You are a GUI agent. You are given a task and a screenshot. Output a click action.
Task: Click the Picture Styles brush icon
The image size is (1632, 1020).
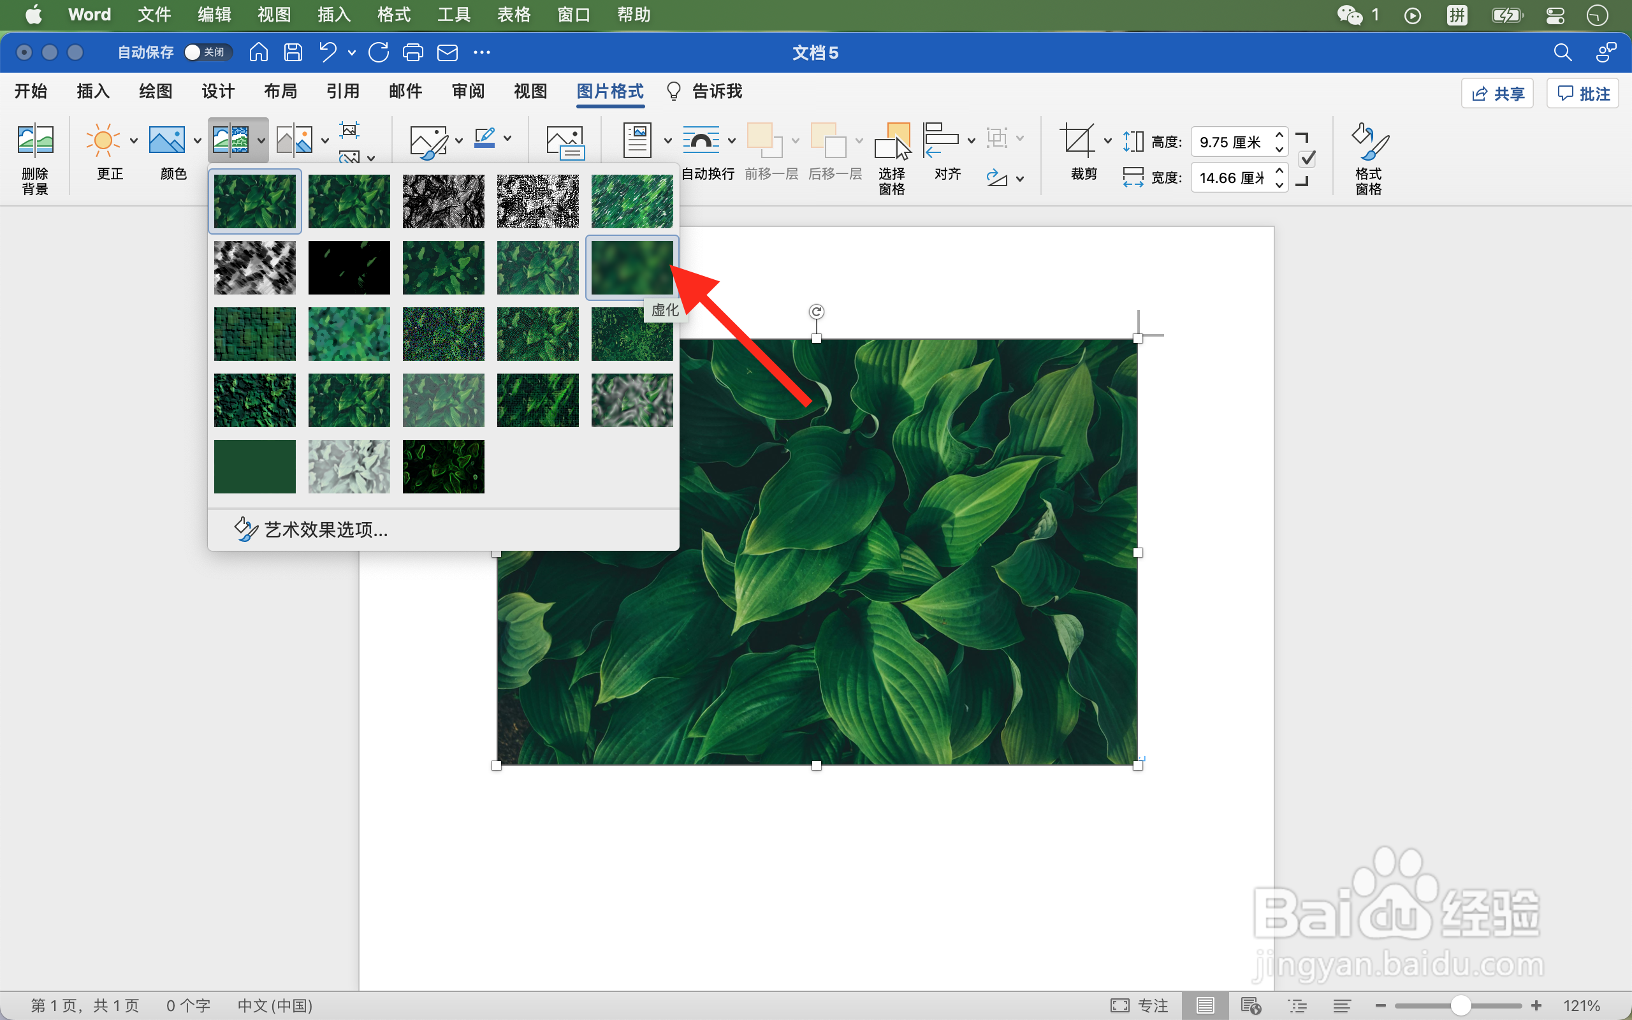tap(429, 142)
